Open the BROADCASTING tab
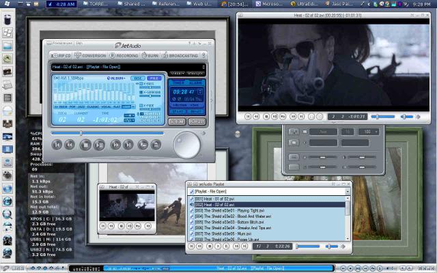Screen dimensions: 437x273 click(180, 56)
